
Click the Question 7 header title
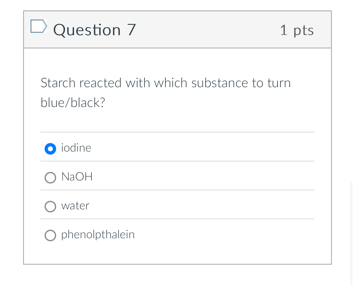(94, 30)
